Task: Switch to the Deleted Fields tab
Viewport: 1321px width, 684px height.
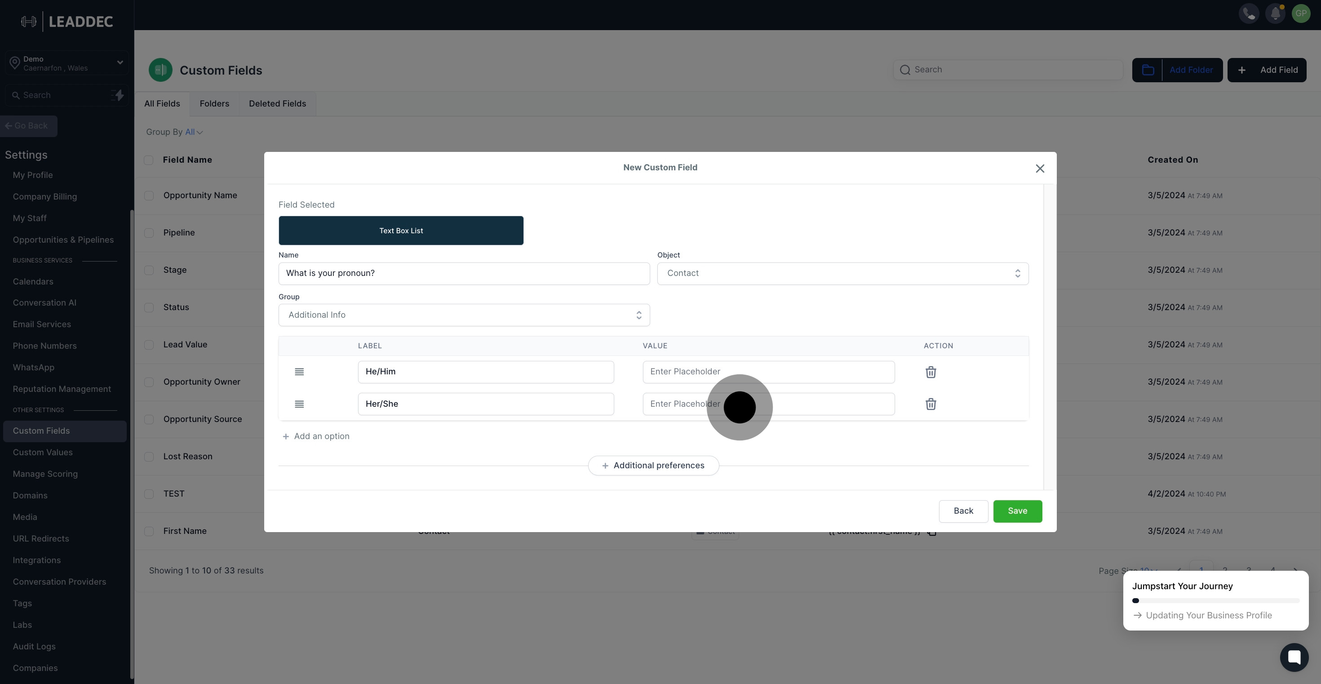Action: 277,103
